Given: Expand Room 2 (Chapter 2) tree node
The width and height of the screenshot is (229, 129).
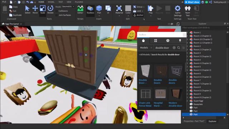Looking at the screenshot, I should tap(187, 49).
